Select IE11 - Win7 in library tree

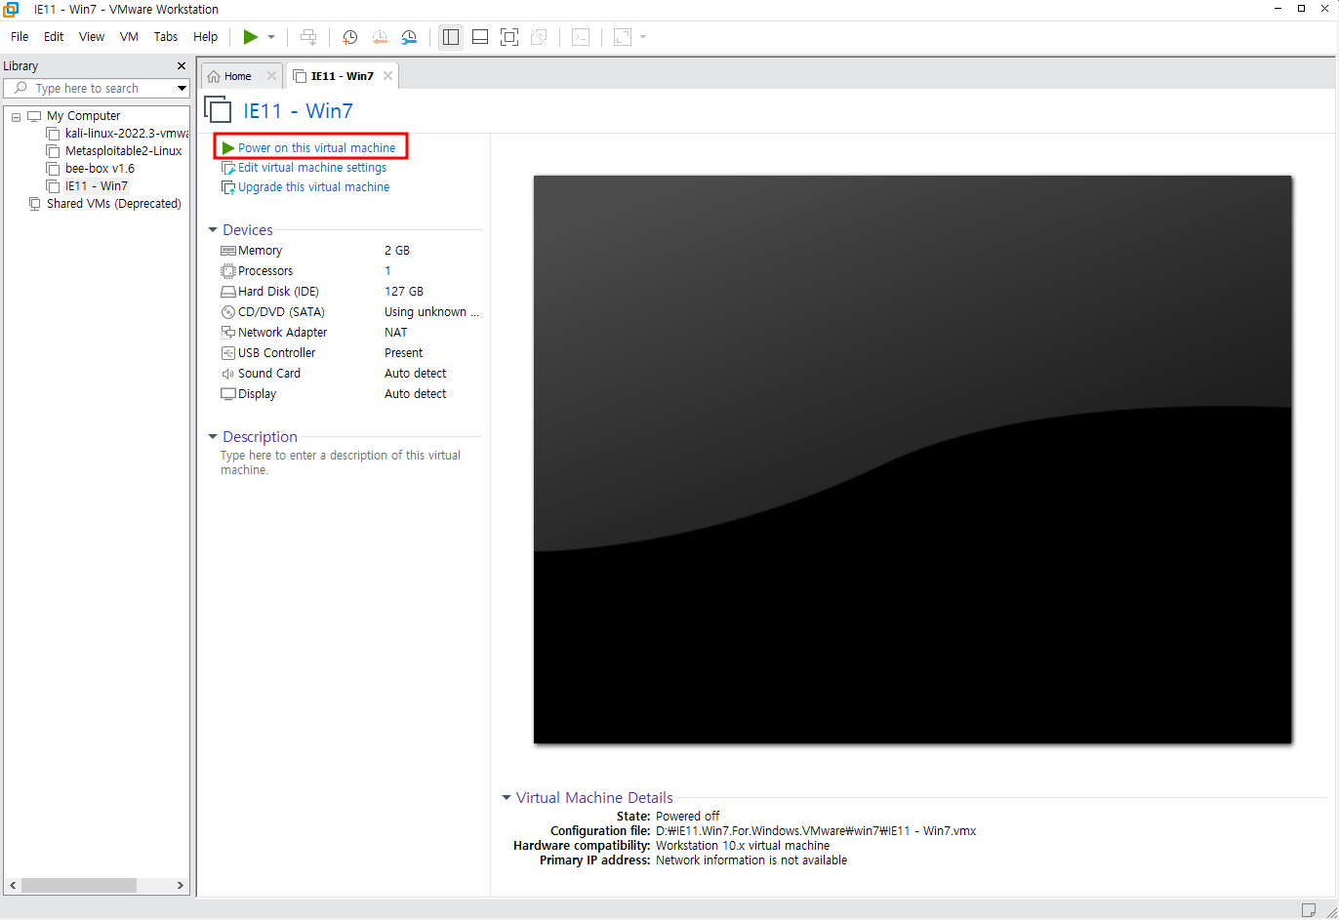click(97, 186)
